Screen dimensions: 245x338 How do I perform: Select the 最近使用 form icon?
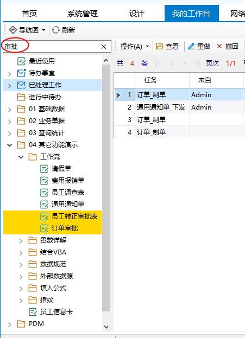(x=21, y=61)
